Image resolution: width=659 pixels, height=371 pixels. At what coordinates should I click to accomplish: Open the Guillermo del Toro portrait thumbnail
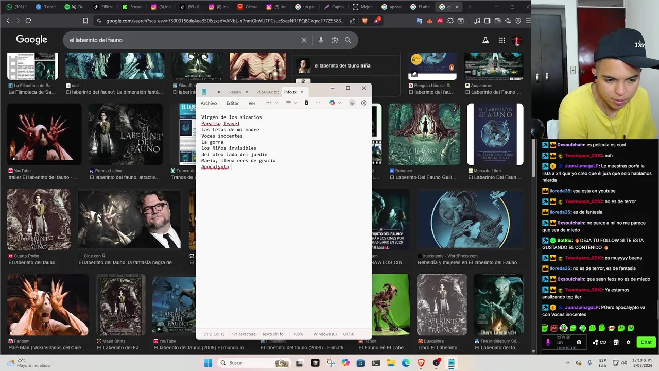pos(129,220)
